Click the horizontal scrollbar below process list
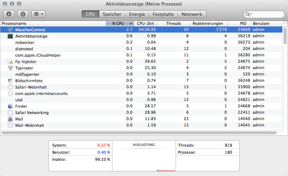This screenshot has height=176, width=288. (x=139, y=133)
